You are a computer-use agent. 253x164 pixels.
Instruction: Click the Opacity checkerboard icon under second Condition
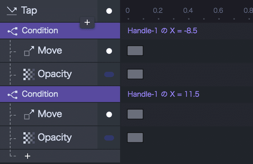(29, 138)
